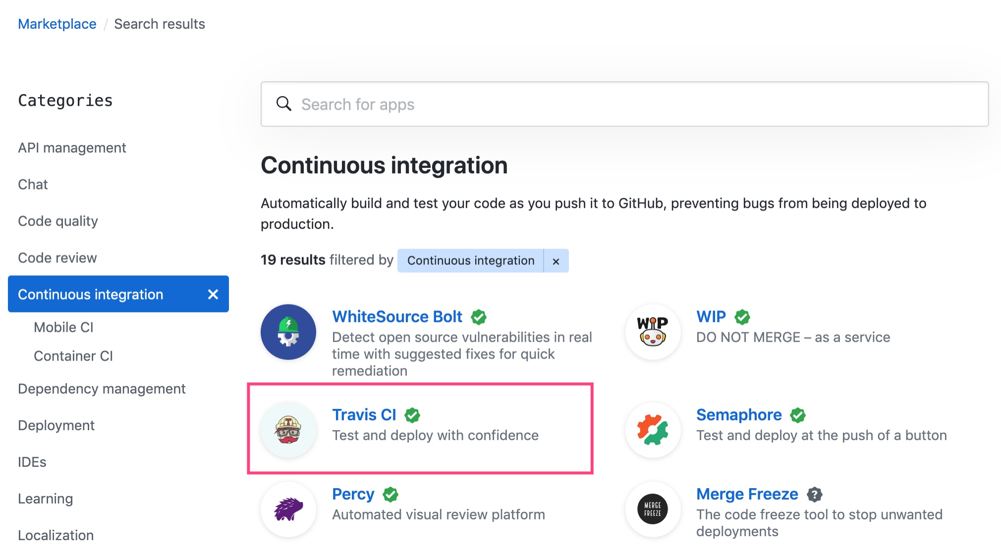Select Deployment category
The height and width of the screenshot is (554, 1001).
pos(56,425)
